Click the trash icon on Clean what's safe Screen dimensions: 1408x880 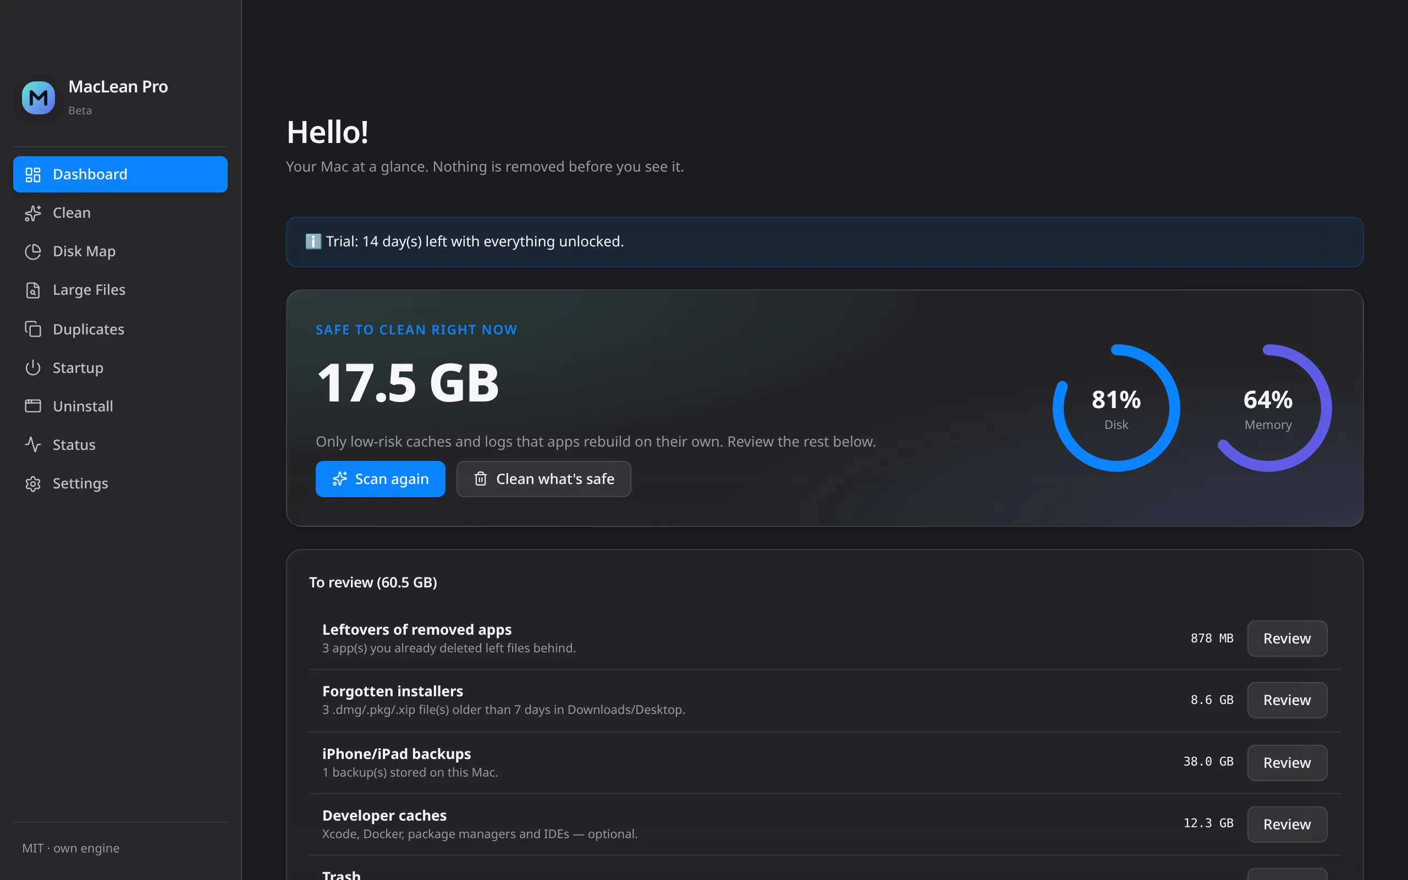[x=481, y=479]
